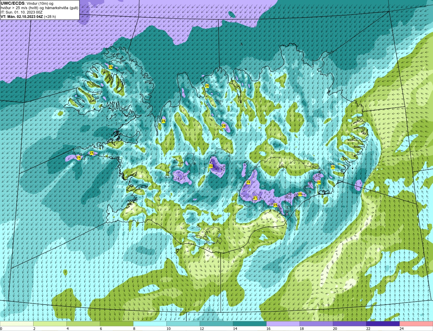Click legend tick label 14
Screen dimensions: 433x331
[235, 329]
